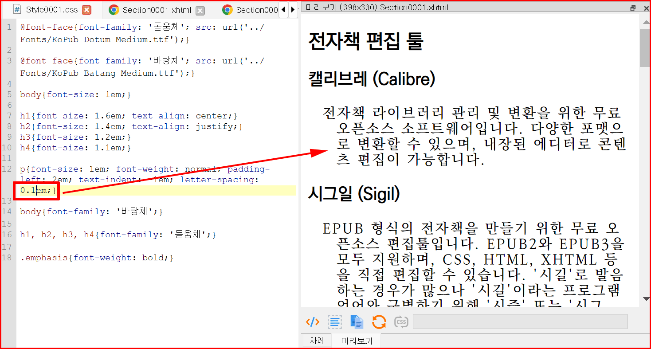Click the Select All icon in the preview toolbar
This screenshot has height=349, width=651.
335,322
